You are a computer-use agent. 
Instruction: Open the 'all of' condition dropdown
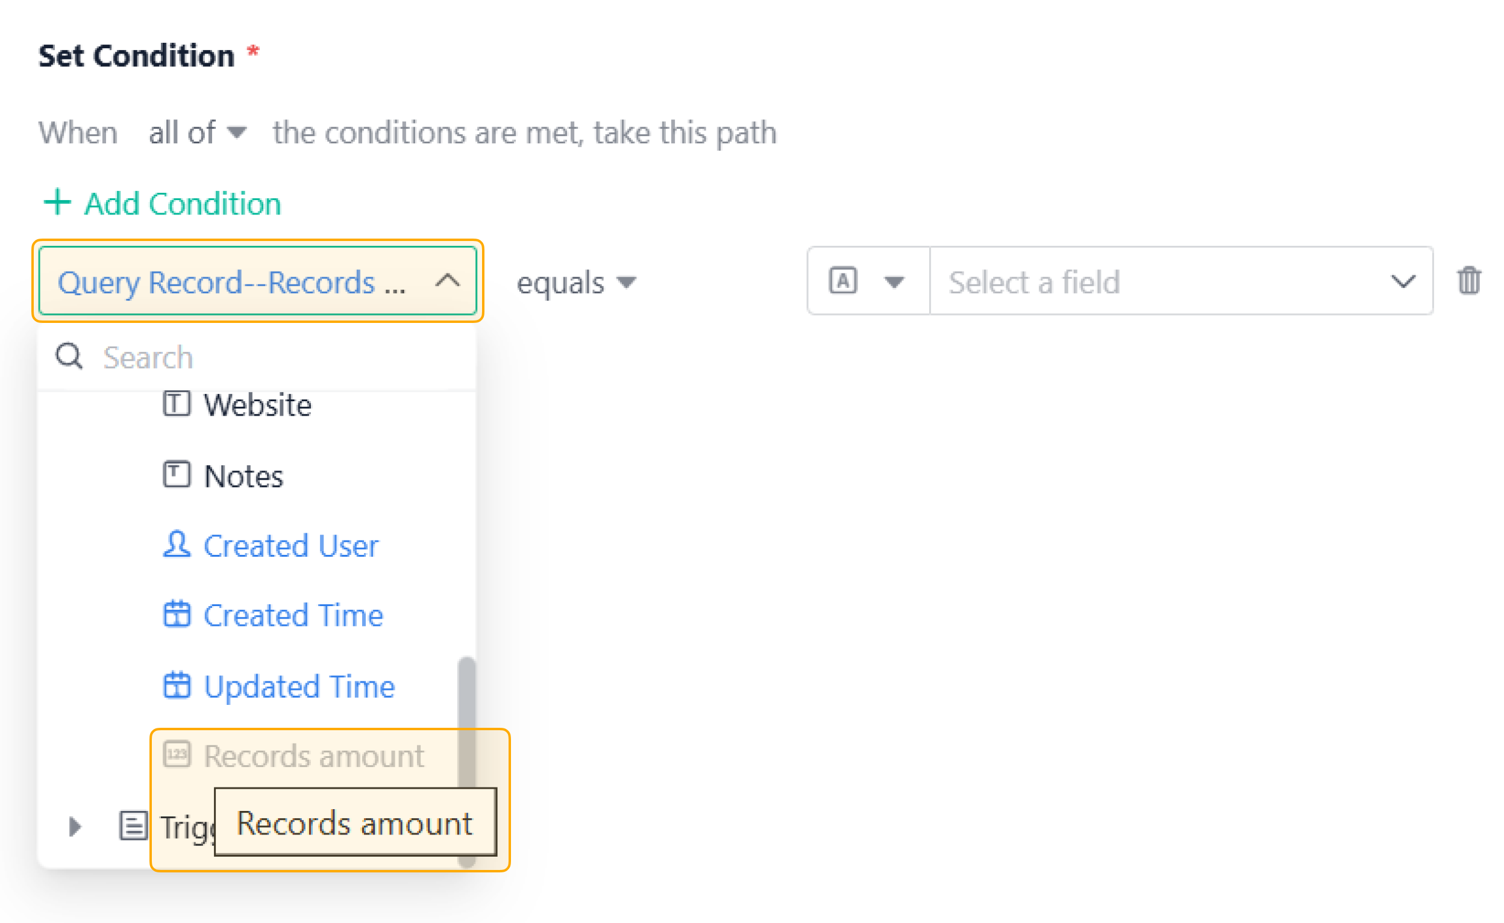198,133
